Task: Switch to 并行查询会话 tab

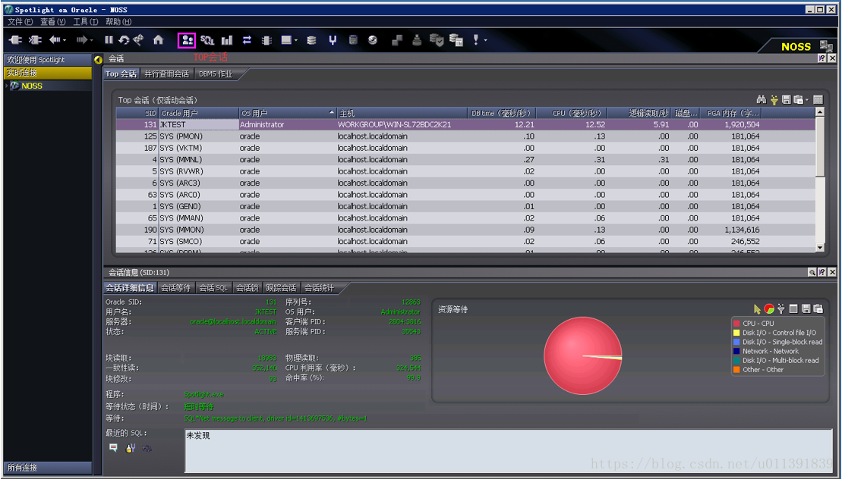Action: pyautogui.click(x=166, y=74)
